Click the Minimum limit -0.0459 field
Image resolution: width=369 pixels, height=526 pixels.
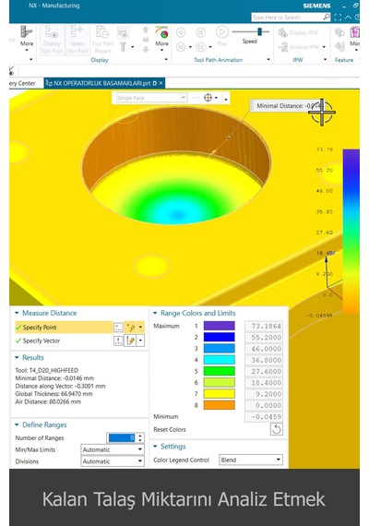(264, 417)
